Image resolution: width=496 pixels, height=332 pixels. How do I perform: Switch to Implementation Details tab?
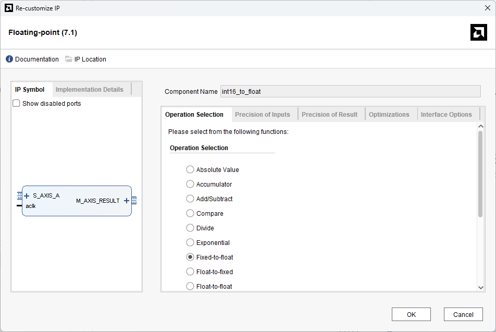tap(90, 90)
